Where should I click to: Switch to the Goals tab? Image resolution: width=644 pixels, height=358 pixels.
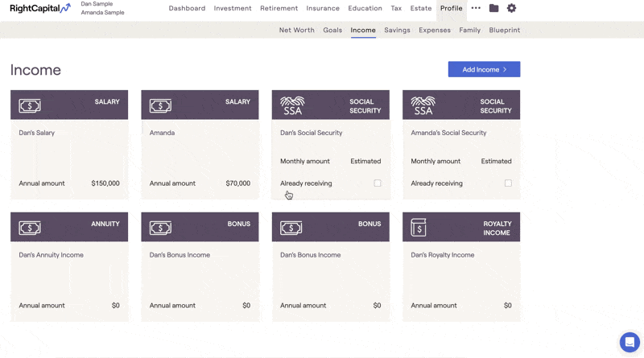click(332, 30)
